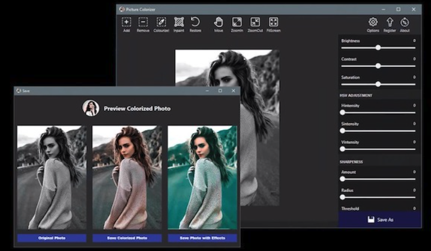The image size is (431, 251).
Task: Select the grayscale original photo thumbnail
Action: (x=52, y=178)
